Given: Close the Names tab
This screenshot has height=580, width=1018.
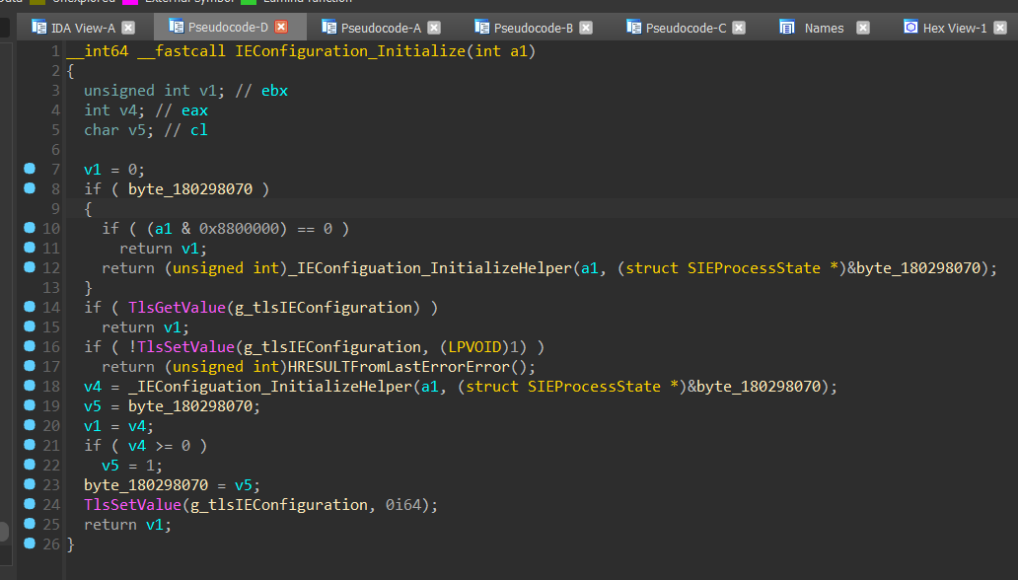Looking at the screenshot, I should pyautogui.click(x=863, y=28).
